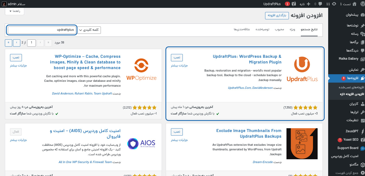This screenshot has height=176, width=365.
Task: Click the Support Board chat icon
Action: coord(362,148)
